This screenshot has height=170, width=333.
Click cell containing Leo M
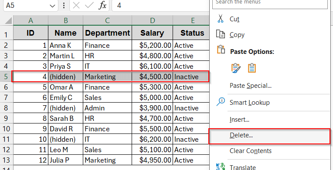point(66,150)
